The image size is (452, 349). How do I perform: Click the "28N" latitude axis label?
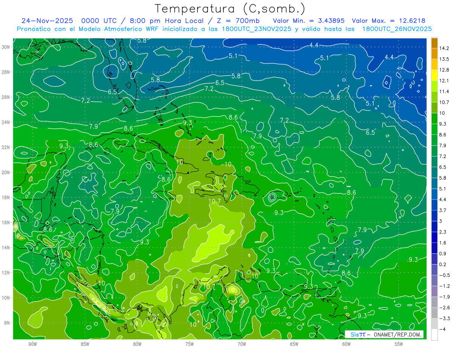coord(6,72)
